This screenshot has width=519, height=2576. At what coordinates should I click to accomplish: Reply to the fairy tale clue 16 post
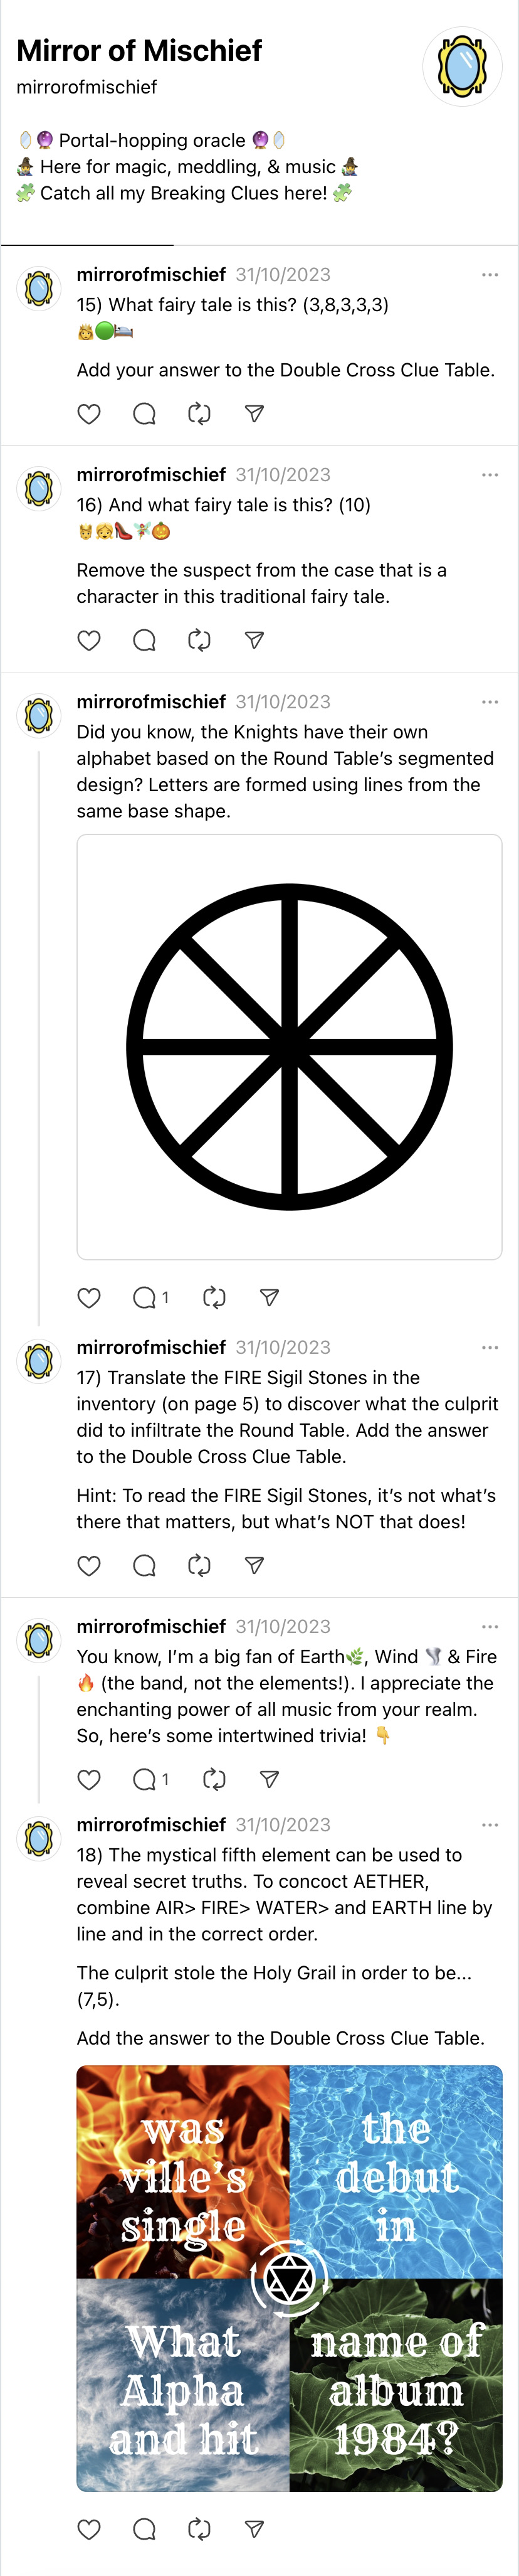(144, 640)
